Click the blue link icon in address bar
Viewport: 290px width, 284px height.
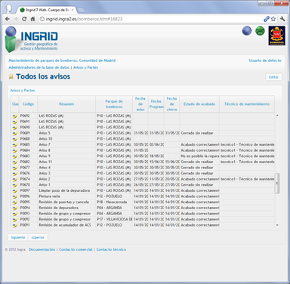266,19
